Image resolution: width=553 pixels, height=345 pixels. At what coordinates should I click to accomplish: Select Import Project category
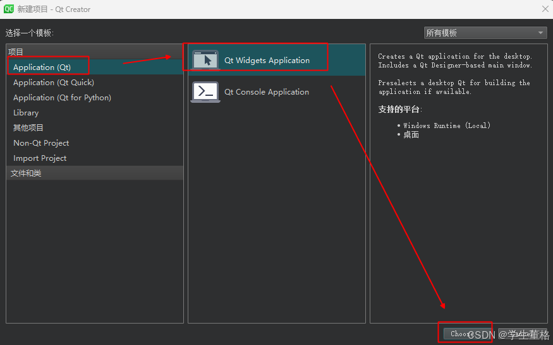pyautogui.click(x=95, y=158)
